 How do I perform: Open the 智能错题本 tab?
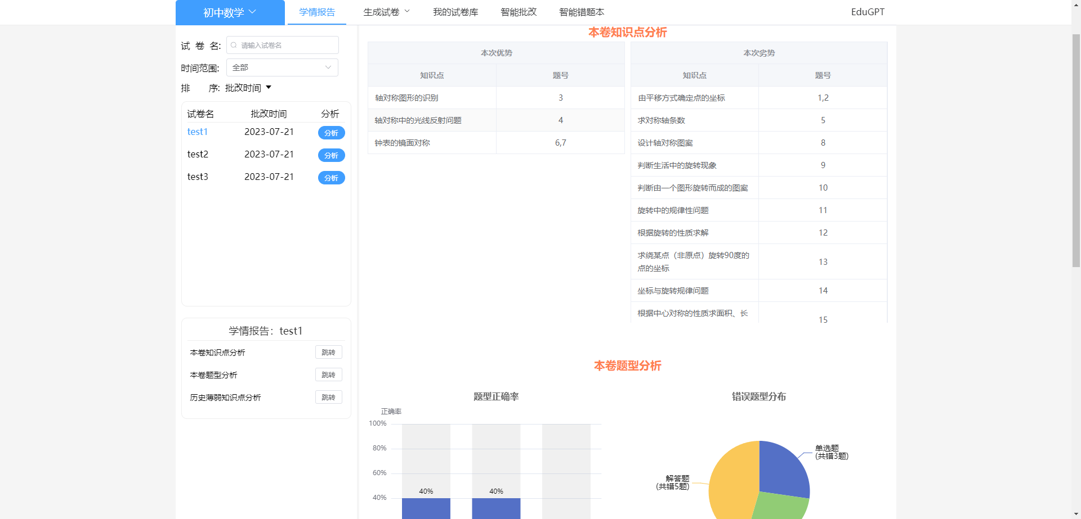point(582,12)
